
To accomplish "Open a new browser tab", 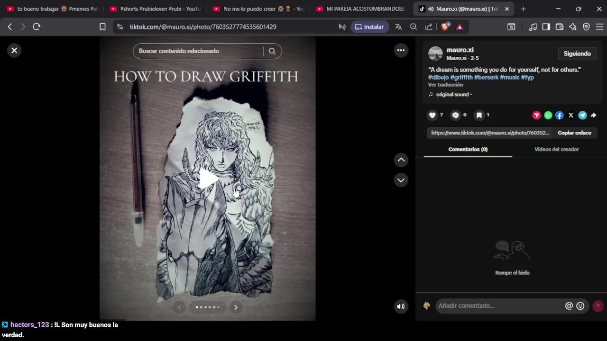I will click(x=523, y=9).
